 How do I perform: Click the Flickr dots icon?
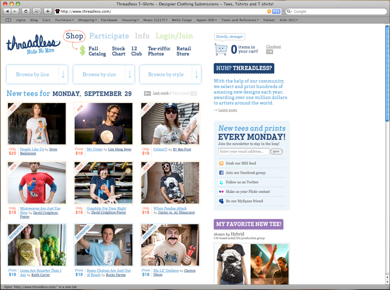(221, 192)
